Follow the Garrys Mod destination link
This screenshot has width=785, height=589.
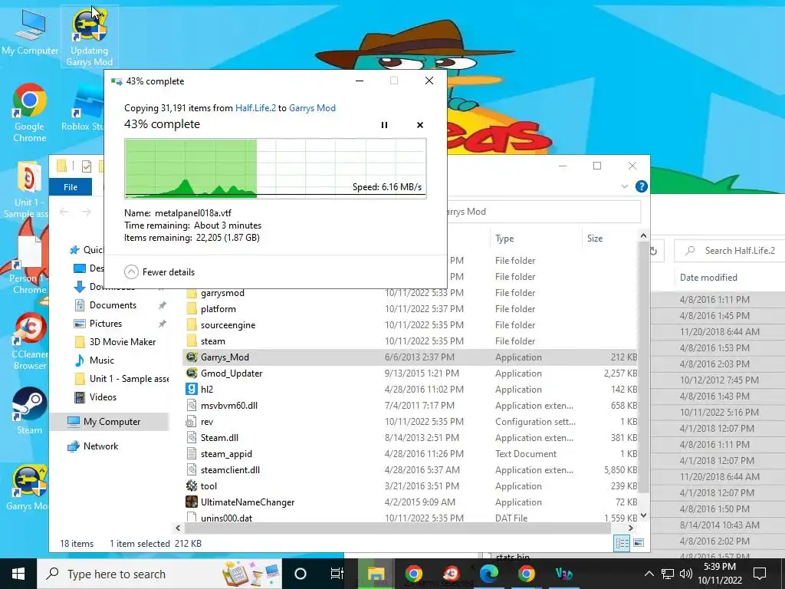(x=313, y=108)
